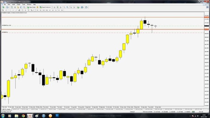Open the Charts menu
This screenshot has height=118, width=210.
pyautogui.click(x=19, y=5)
